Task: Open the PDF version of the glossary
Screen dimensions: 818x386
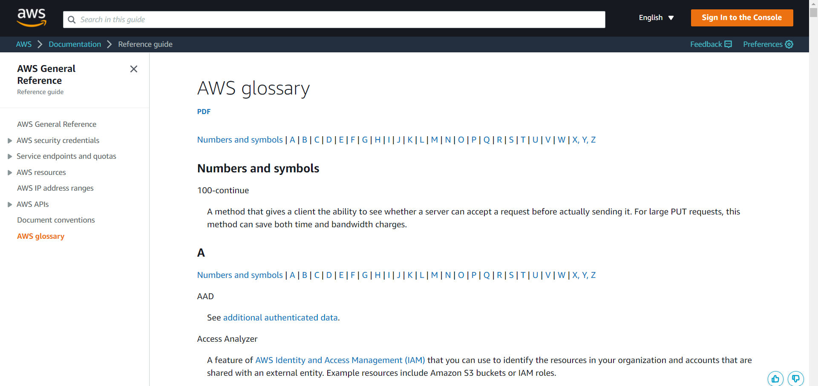Action: coord(204,112)
